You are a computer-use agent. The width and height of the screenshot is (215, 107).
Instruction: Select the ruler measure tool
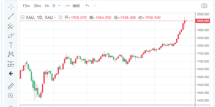(x=11, y=86)
